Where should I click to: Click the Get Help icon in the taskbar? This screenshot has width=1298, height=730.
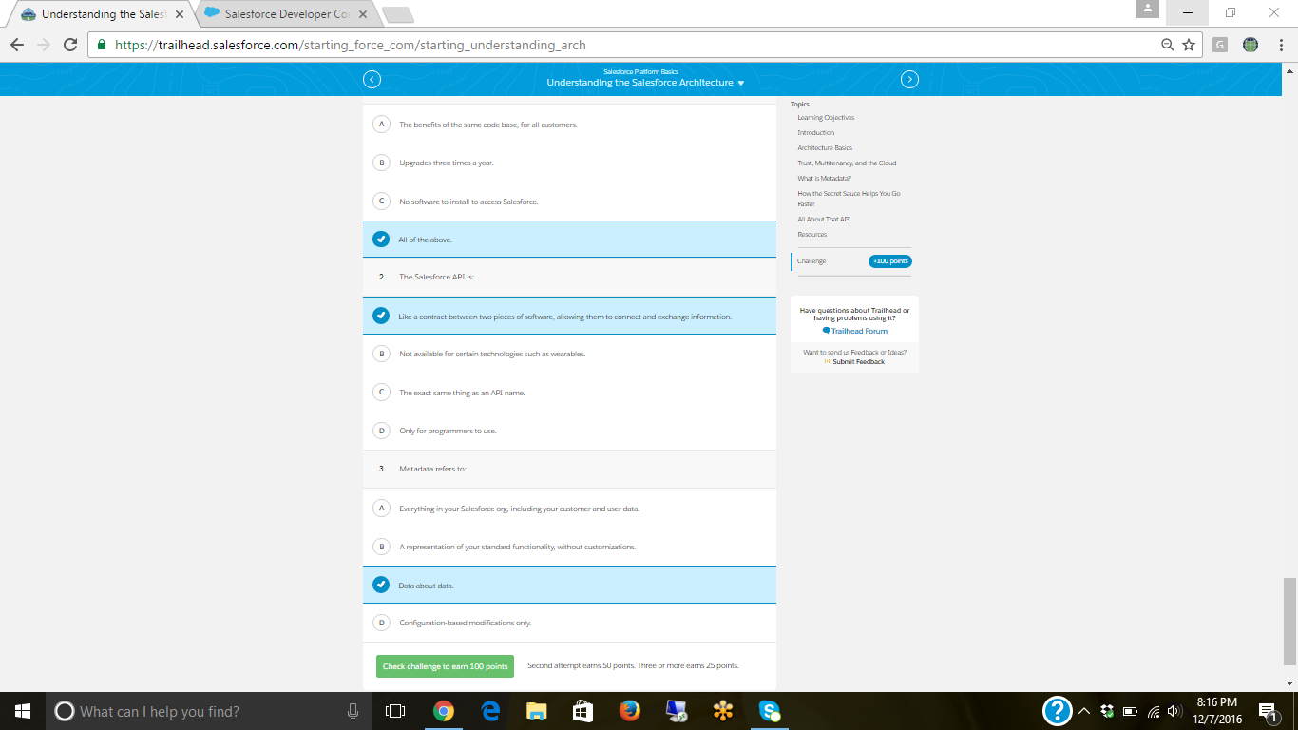(x=1058, y=710)
